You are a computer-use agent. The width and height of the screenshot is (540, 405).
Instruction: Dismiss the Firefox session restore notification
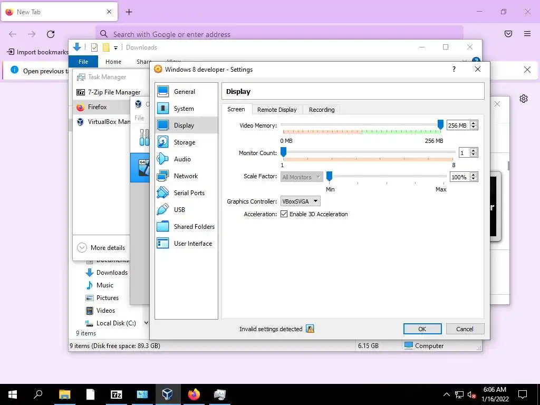(527, 70)
